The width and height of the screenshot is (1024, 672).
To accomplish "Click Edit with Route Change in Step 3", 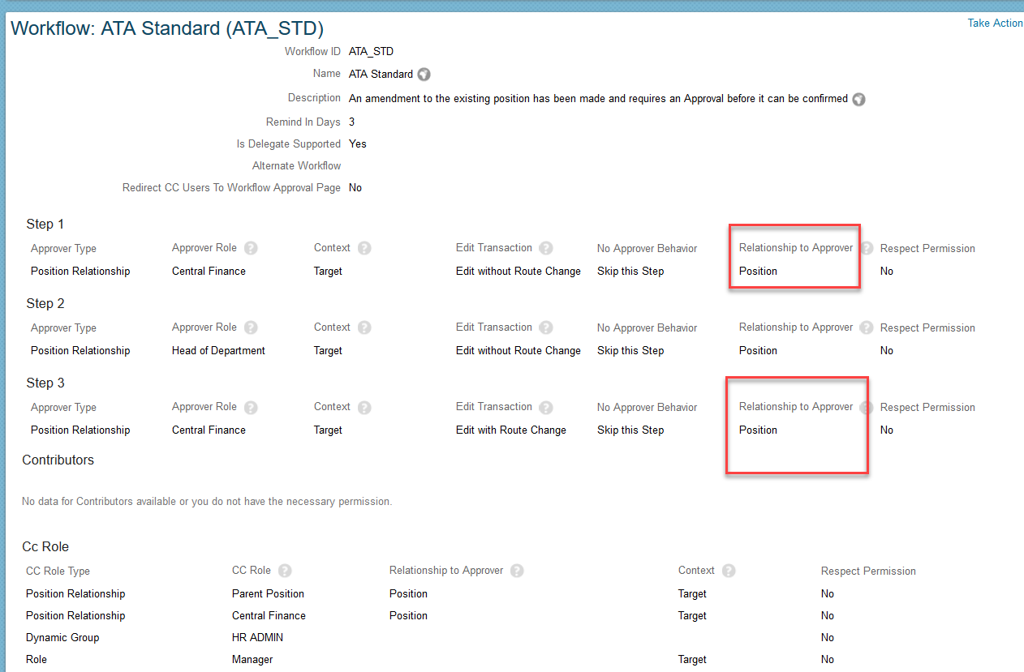I will (x=511, y=430).
